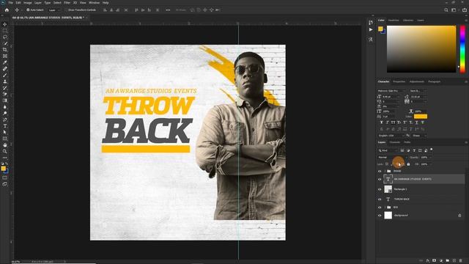The height and width of the screenshot is (264, 469).
Task: Open more align options ellipsis
Action: click(x=168, y=10)
